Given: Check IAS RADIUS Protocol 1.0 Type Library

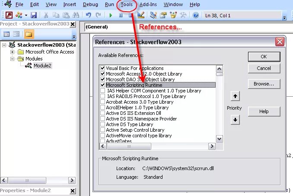Looking at the screenshot, I should (102, 96).
